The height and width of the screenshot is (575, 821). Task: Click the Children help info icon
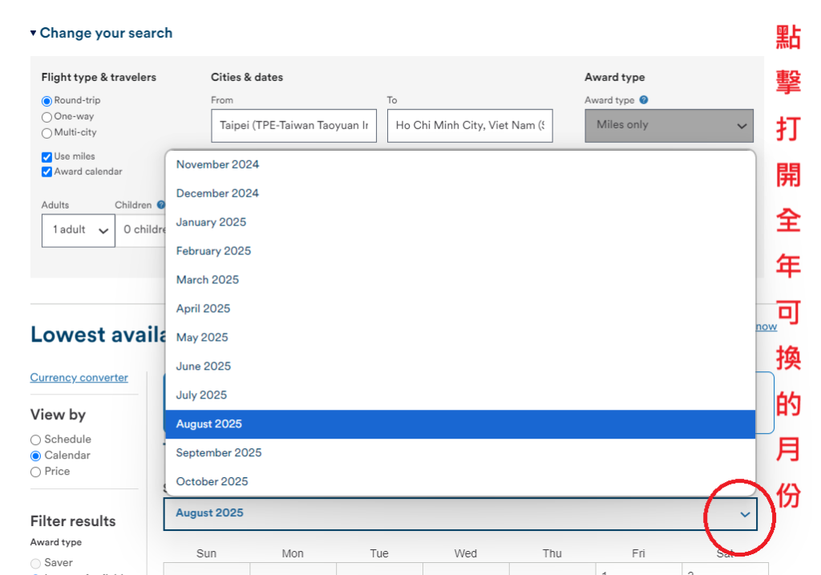[x=160, y=204]
